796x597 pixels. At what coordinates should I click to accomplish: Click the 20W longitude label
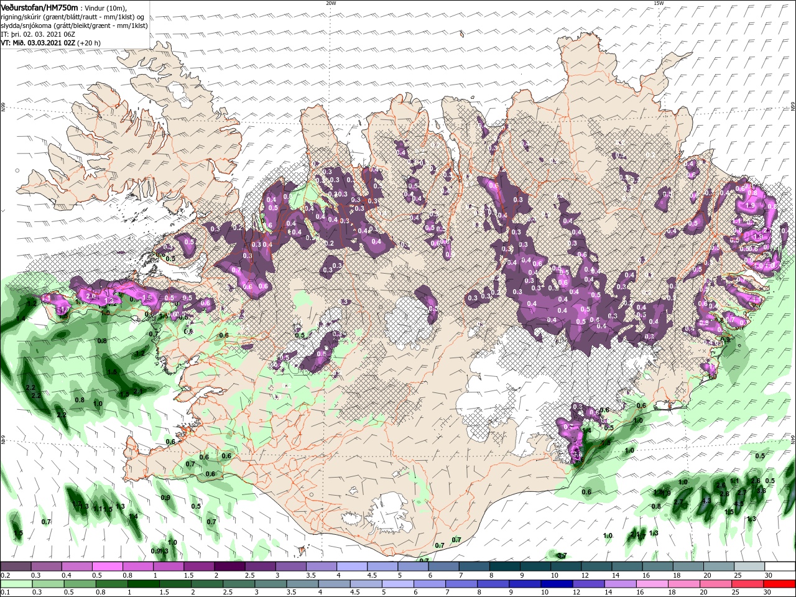click(x=331, y=3)
